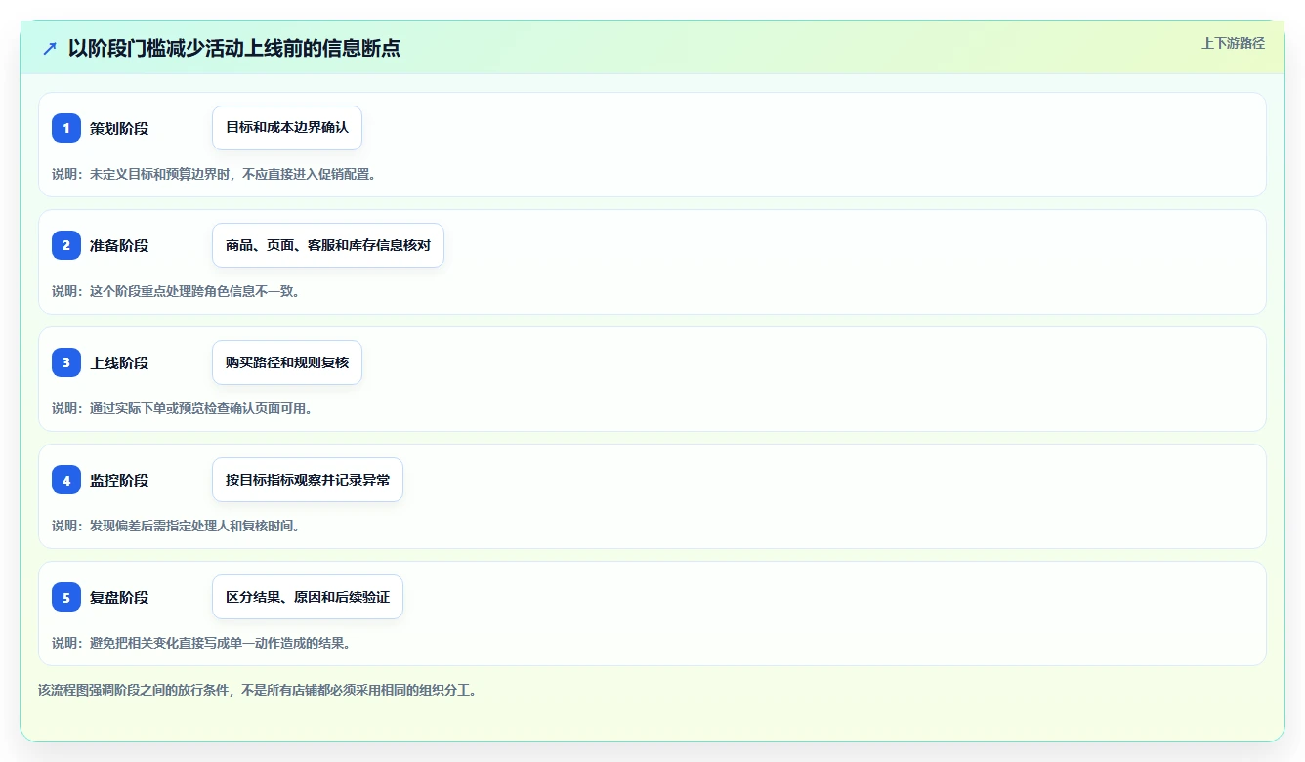Click the note 发现偏差后需指定处理人和复核时间

pos(176,526)
